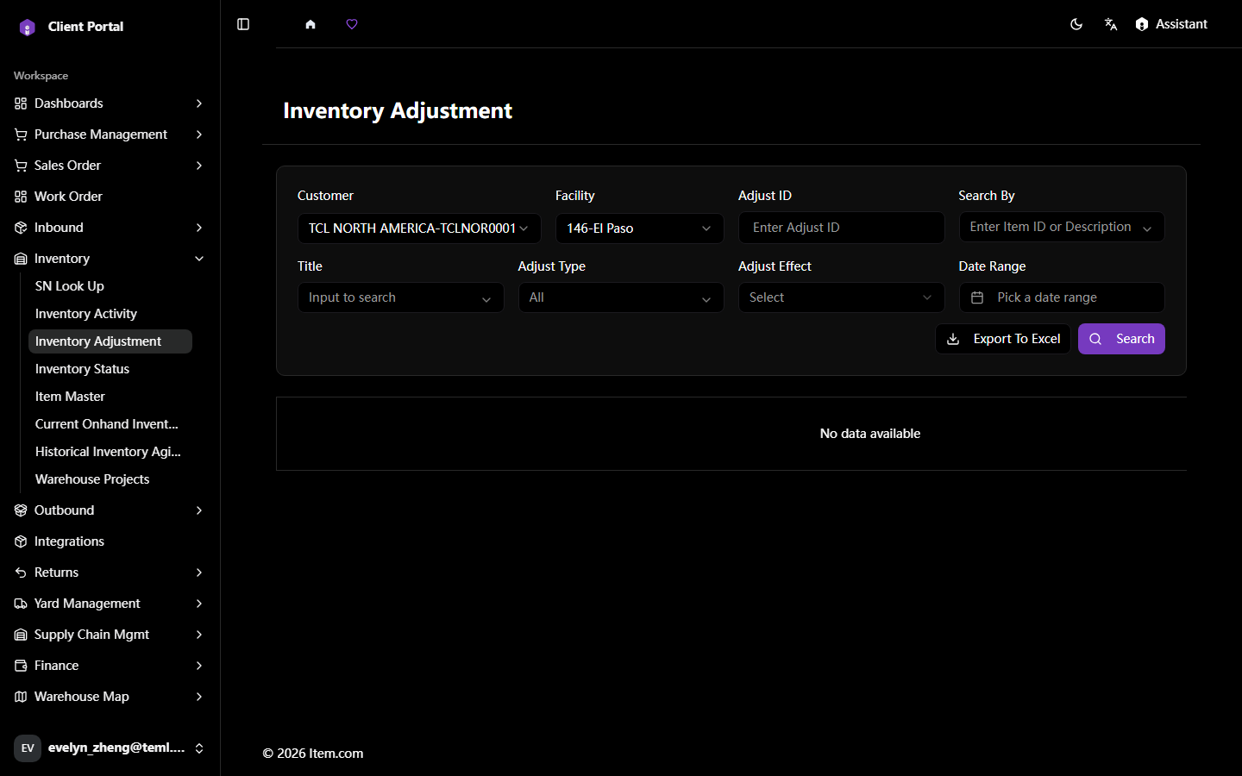This screenshot has width=1242, height=776.
Task: Click the Warehouse Map icon
Action: point(21,697)
